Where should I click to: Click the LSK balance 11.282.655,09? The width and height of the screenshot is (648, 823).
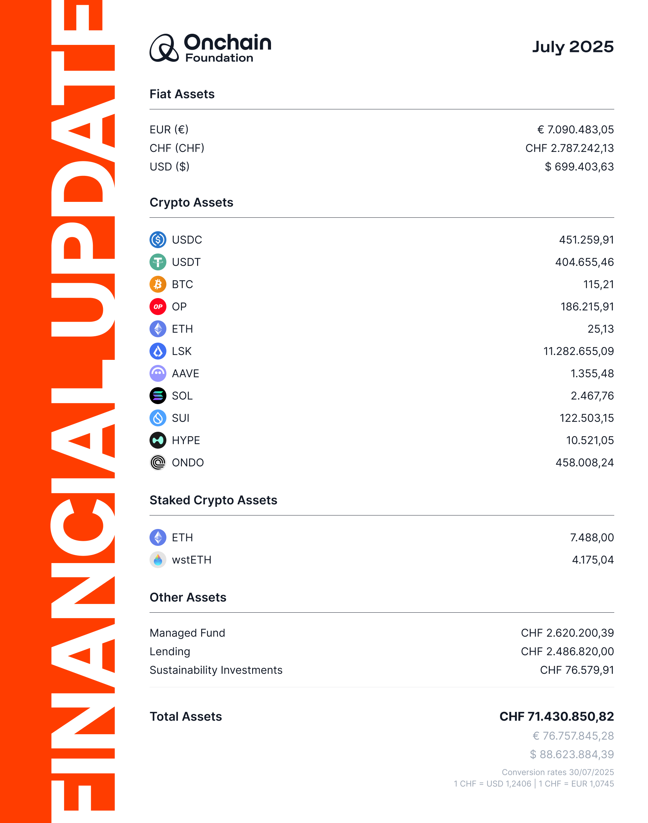coord(578,351)
